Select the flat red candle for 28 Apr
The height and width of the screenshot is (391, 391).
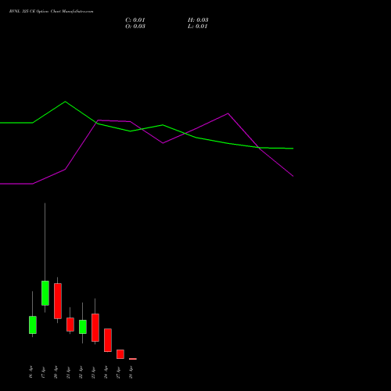pos(133,359)
